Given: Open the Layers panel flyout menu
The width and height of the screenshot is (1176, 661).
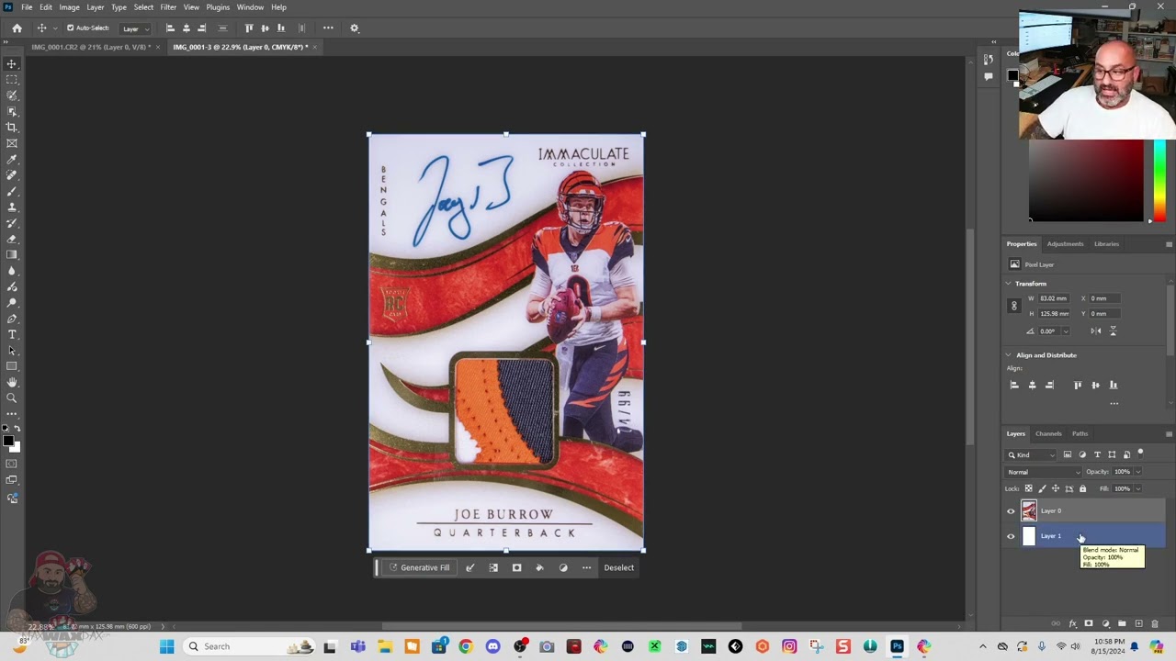Looking at the screenshot, I should 1169,434.
